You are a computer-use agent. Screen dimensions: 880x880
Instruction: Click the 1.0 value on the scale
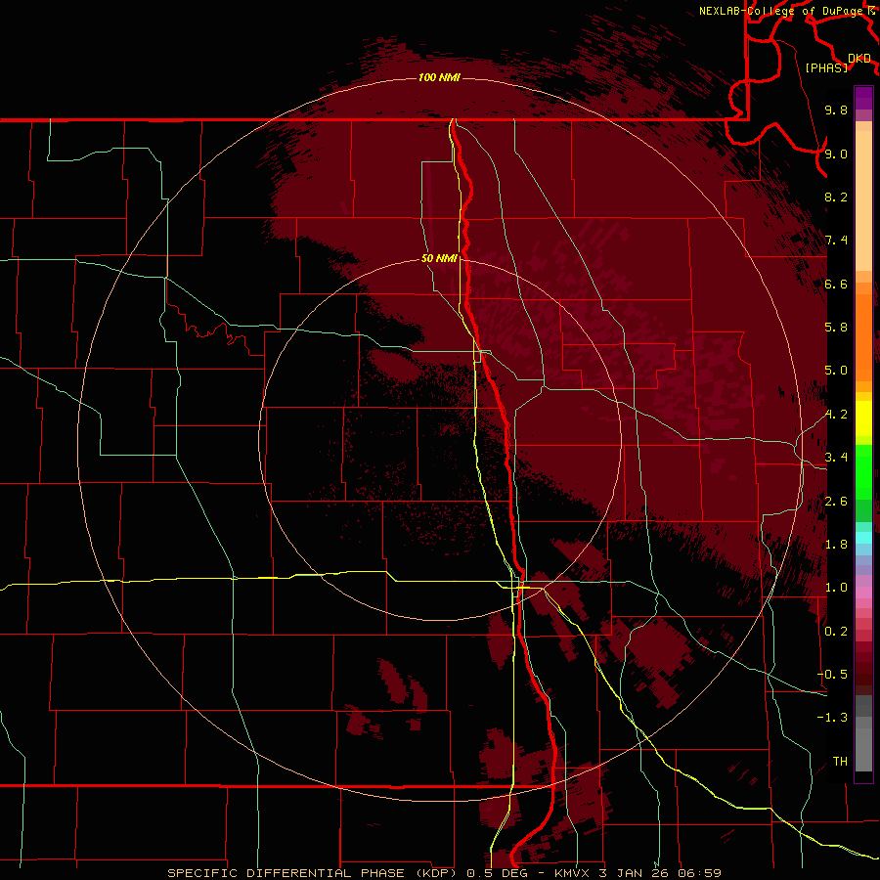836,588
